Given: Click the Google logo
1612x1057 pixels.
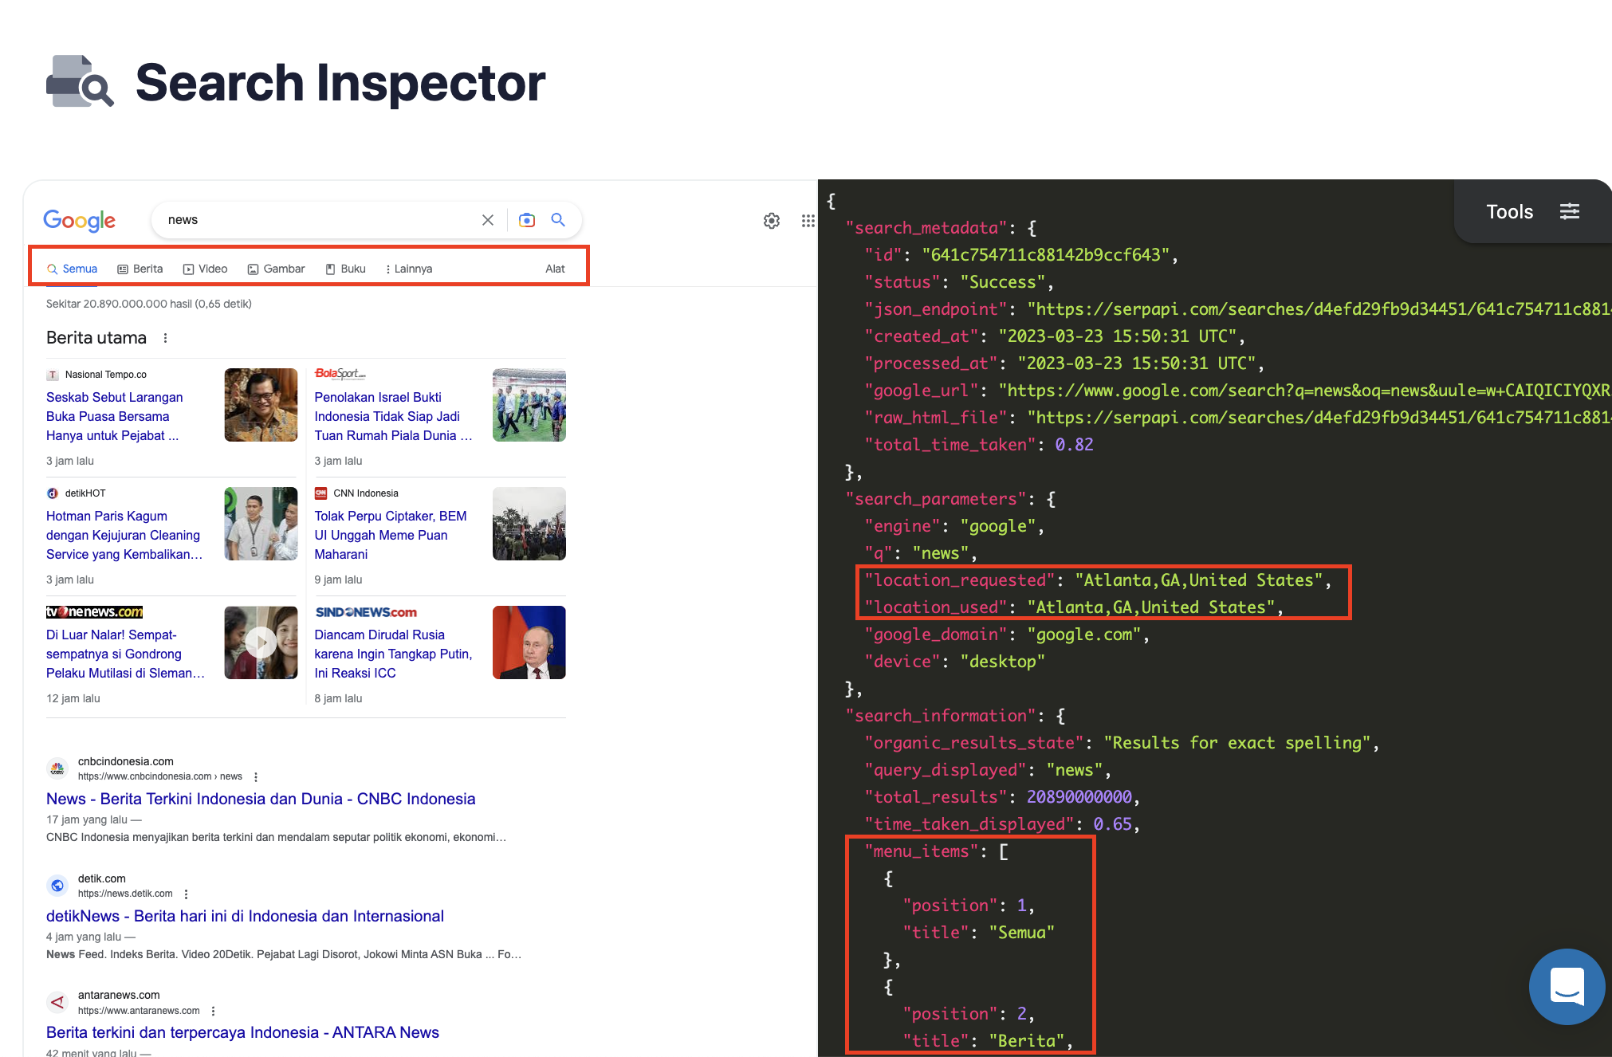Looking at the screenshot, I should 79,221.
